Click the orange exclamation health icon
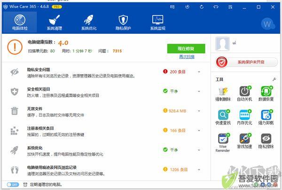Viewport: 282px width, 190px height. (x=15, y=47)
